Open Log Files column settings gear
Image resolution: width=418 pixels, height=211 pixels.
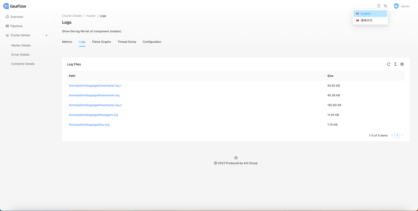point(402,64)
